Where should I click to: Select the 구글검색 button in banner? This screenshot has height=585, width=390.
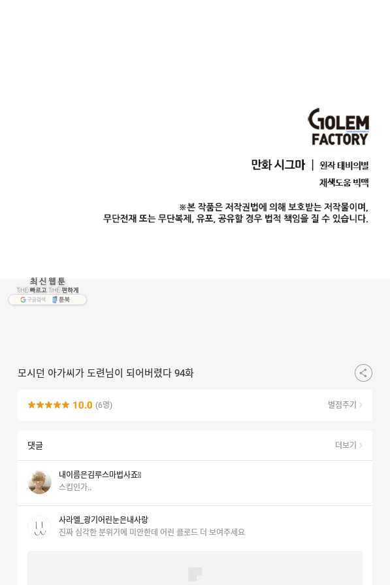click(33, 299)
